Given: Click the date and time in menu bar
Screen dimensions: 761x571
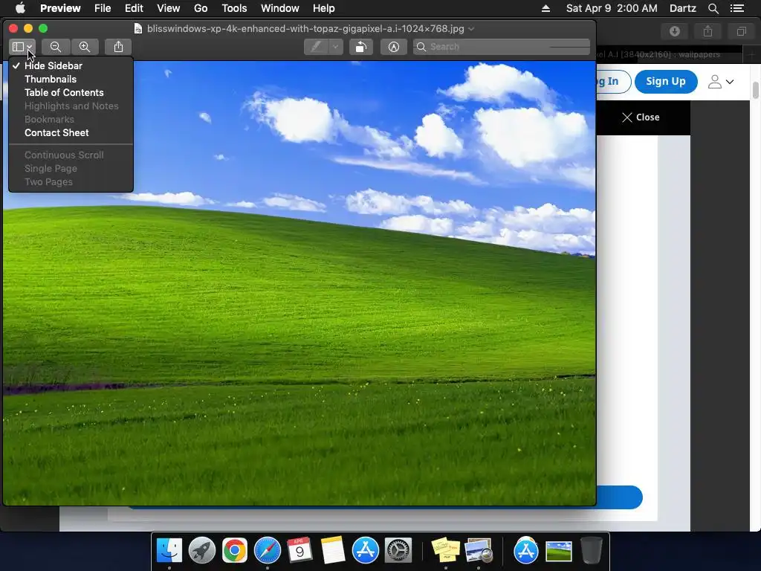Looking at the screenshot, I should point(612,8).
